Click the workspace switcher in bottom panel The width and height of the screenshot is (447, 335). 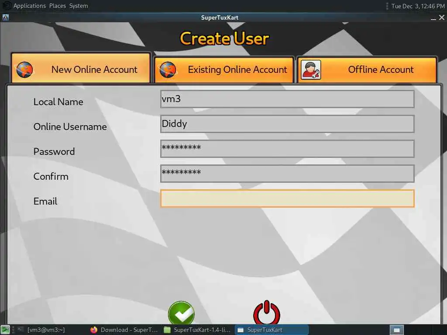click(x=396, y=330)
